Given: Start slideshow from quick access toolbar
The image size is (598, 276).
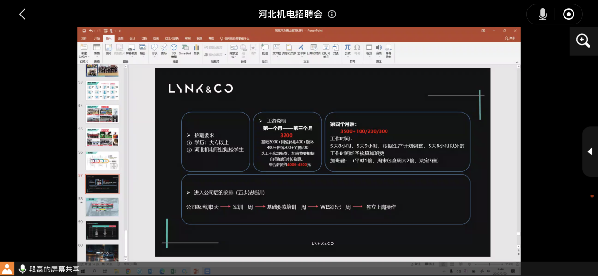Looking at the screenshot, I should click(105, 31).
